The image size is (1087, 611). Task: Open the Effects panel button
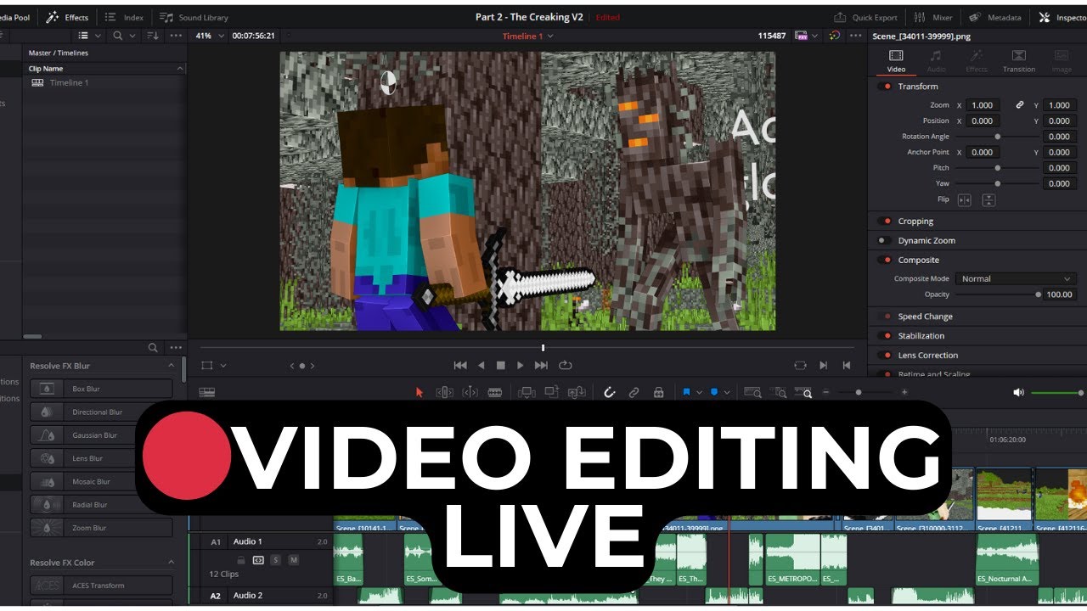pos(66,17)
